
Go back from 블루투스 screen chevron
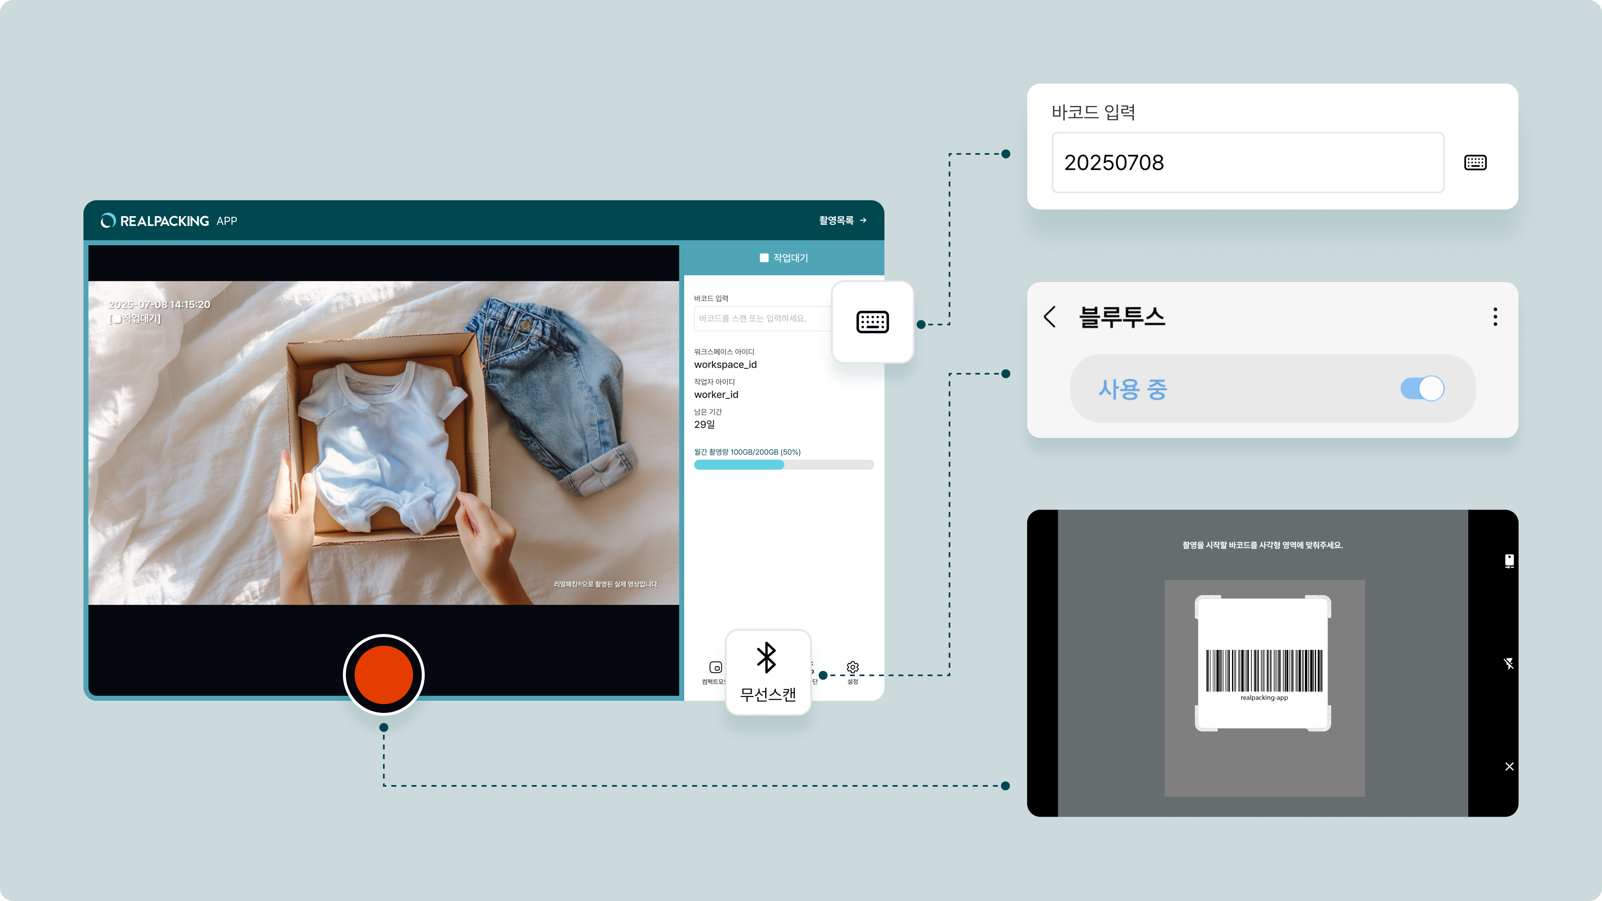click(1050, 317)
